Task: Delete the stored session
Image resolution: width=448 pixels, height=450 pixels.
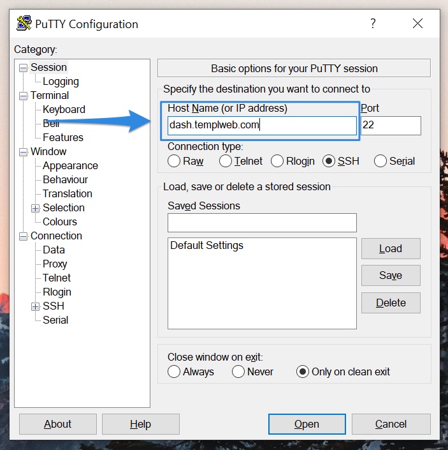Action: 391,303
